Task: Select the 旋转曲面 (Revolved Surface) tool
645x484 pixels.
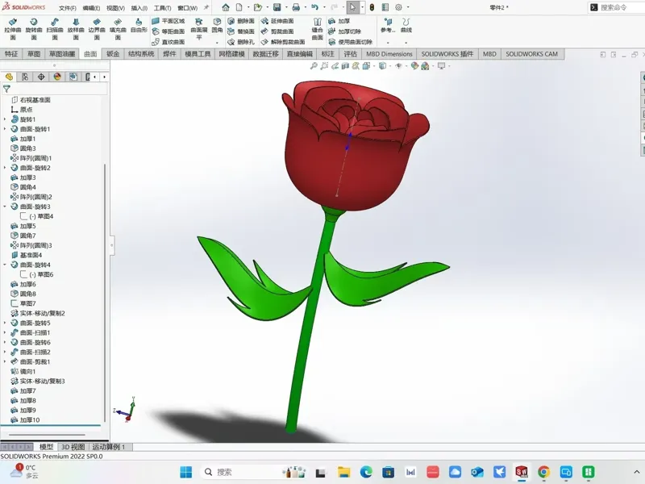Action: pos(34,29)
